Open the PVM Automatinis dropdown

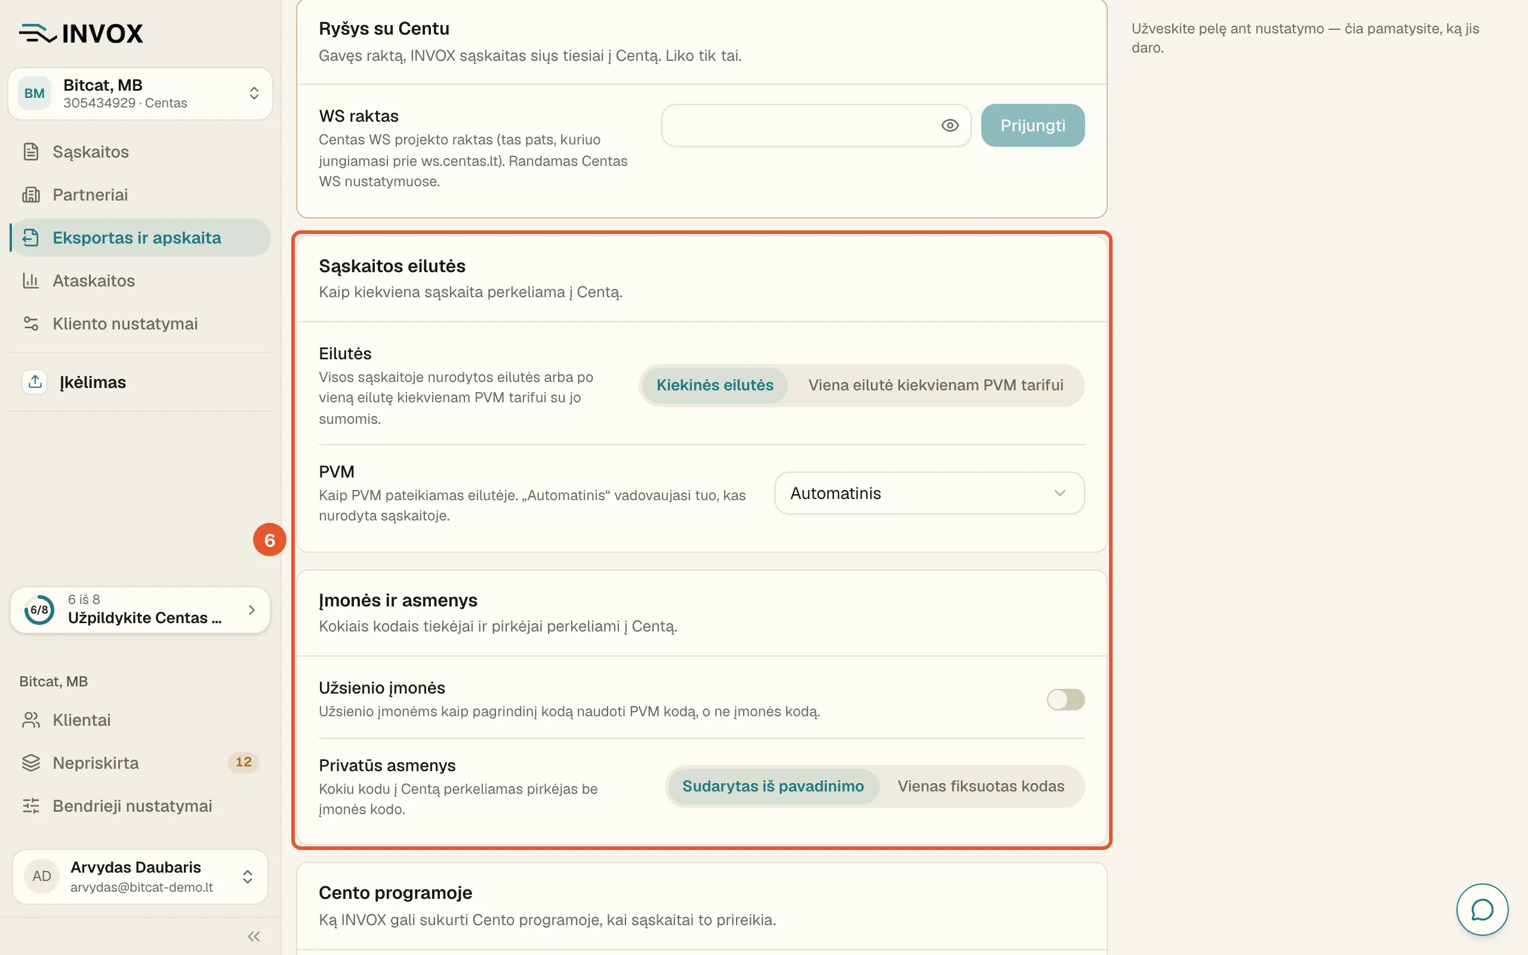pyautogui.click(x=929, y=493)
